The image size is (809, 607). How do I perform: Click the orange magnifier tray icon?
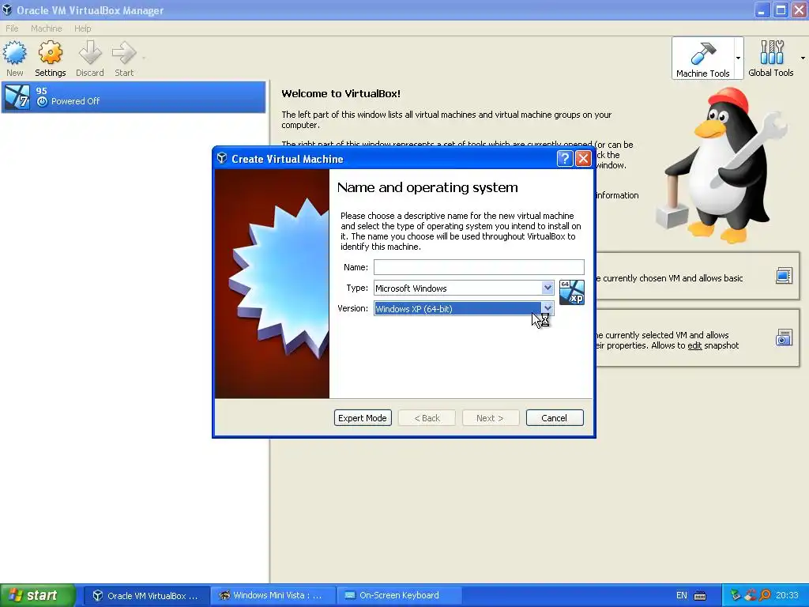pyautogui.click(x=765, y=596)
